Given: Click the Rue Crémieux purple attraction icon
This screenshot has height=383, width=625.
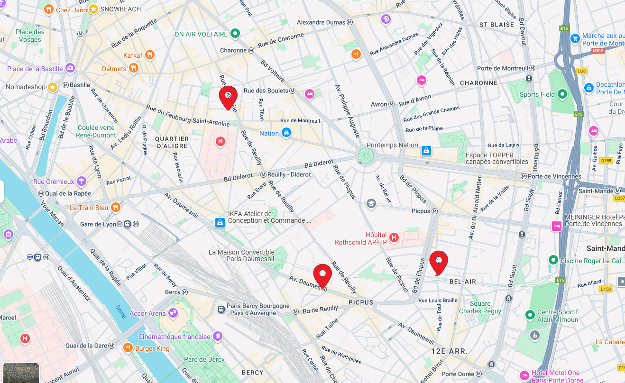Looking at the screenshot, I should click(82, 181).
